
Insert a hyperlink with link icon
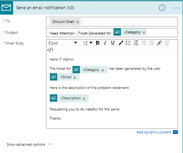point(159,43)
